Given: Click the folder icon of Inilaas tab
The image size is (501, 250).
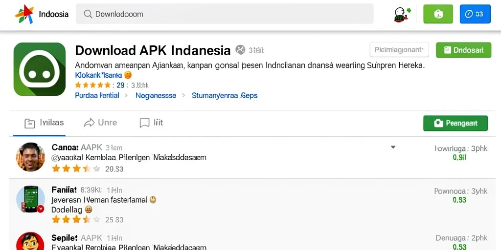Looking at the screenshot, I should point(30,124).
